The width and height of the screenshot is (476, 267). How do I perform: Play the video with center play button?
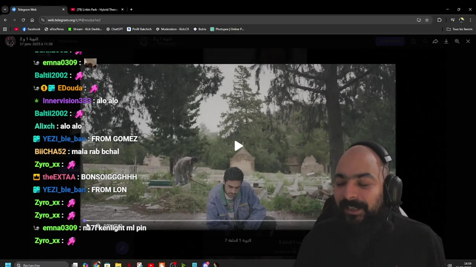click(x=238, y=146)
